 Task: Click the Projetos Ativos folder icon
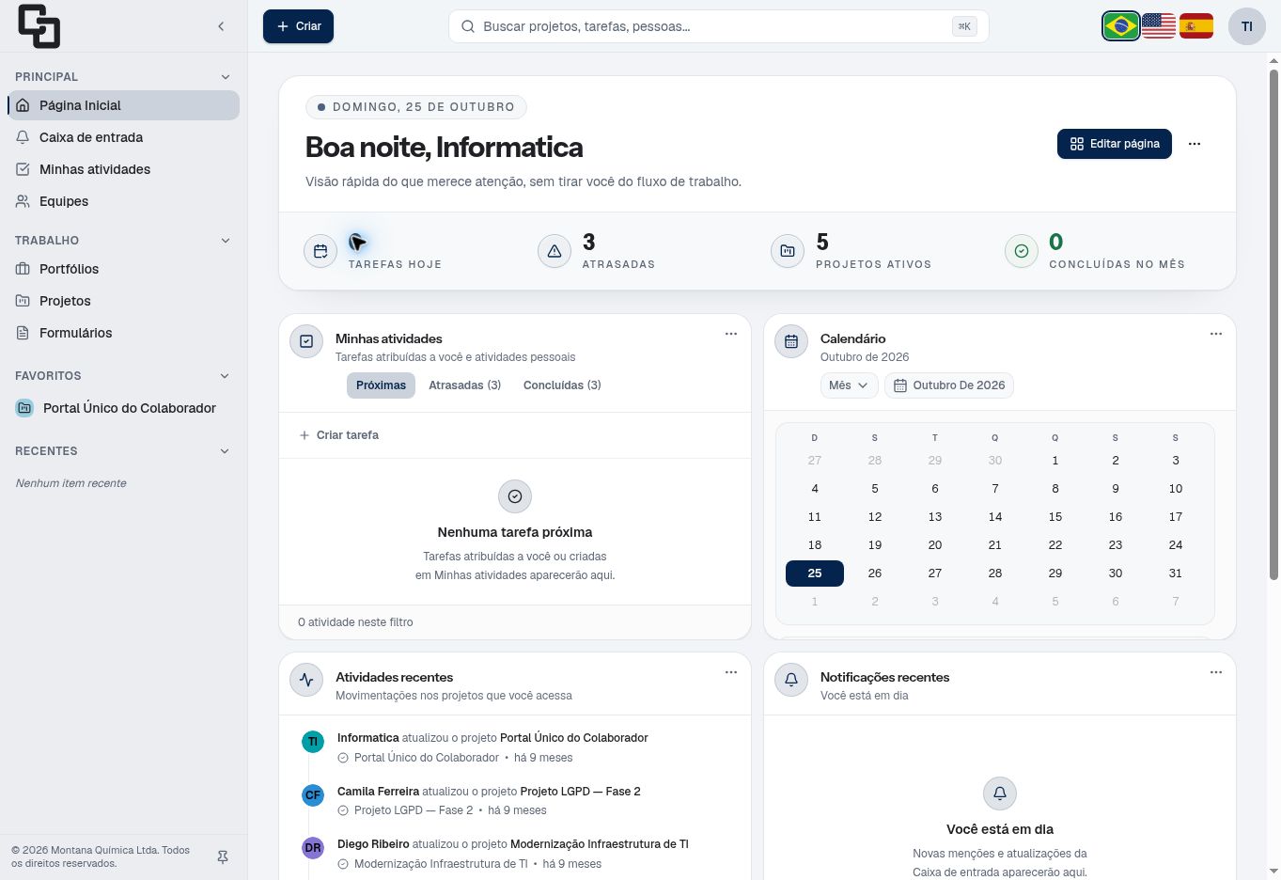pos(788,251)
